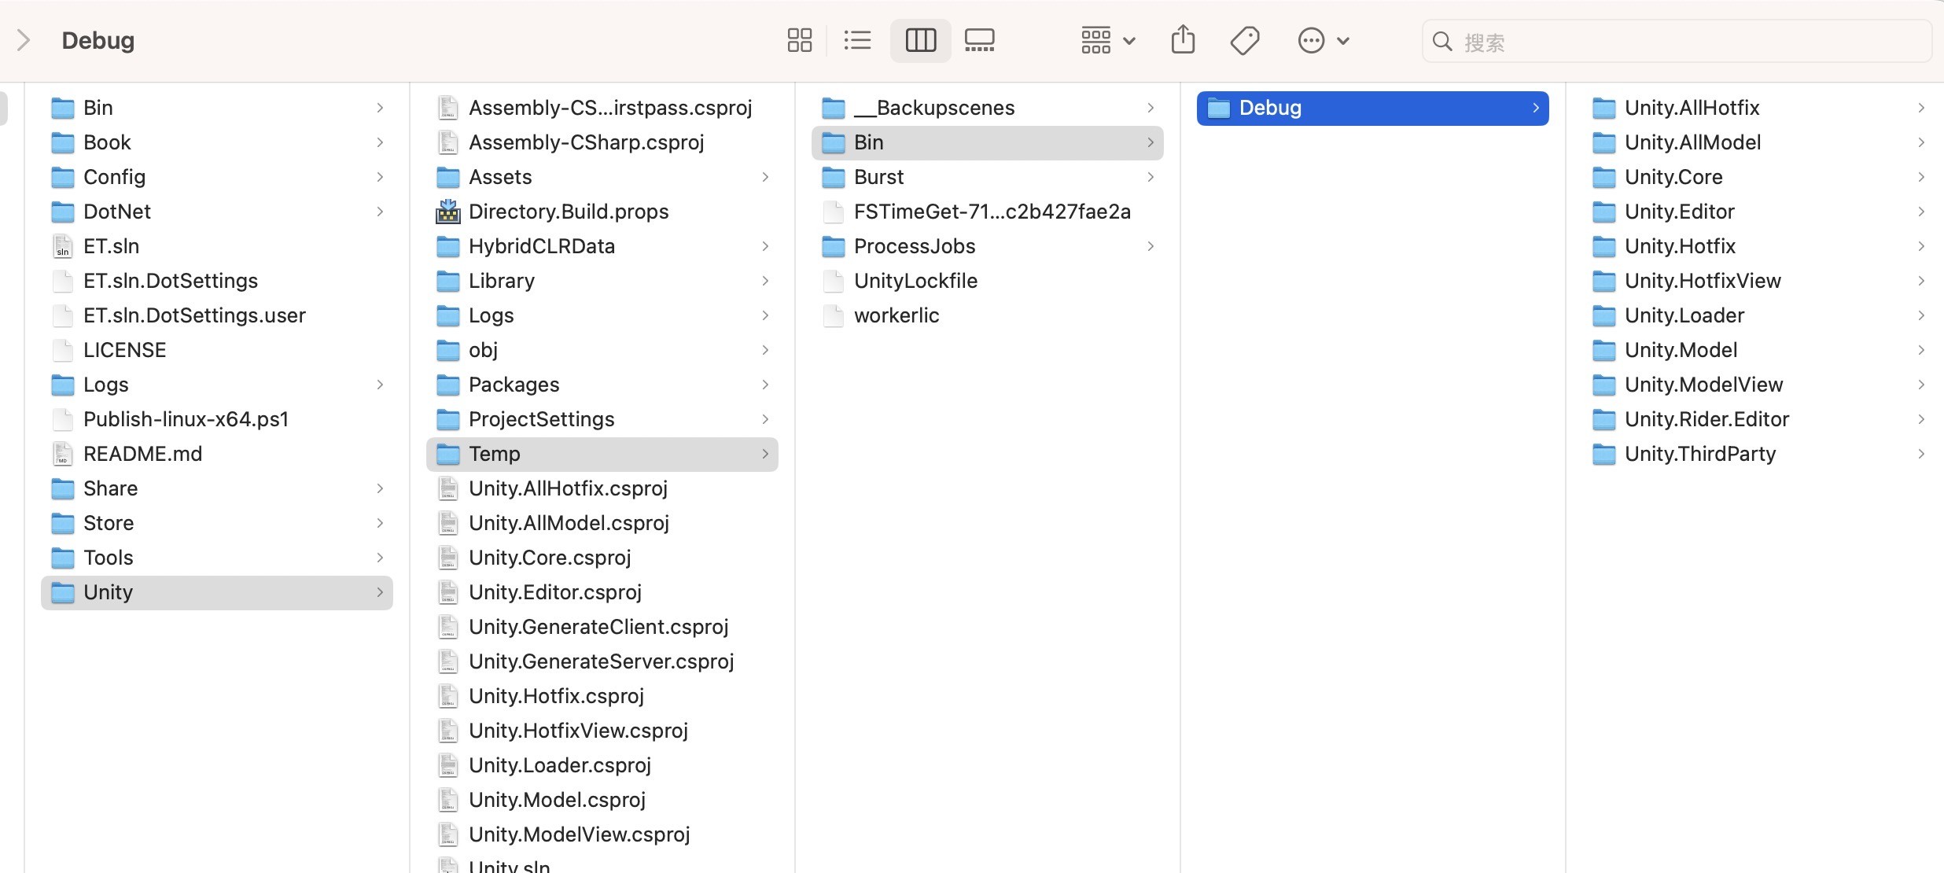Click the Unity.Hotfix.csproj file icon

448,696
